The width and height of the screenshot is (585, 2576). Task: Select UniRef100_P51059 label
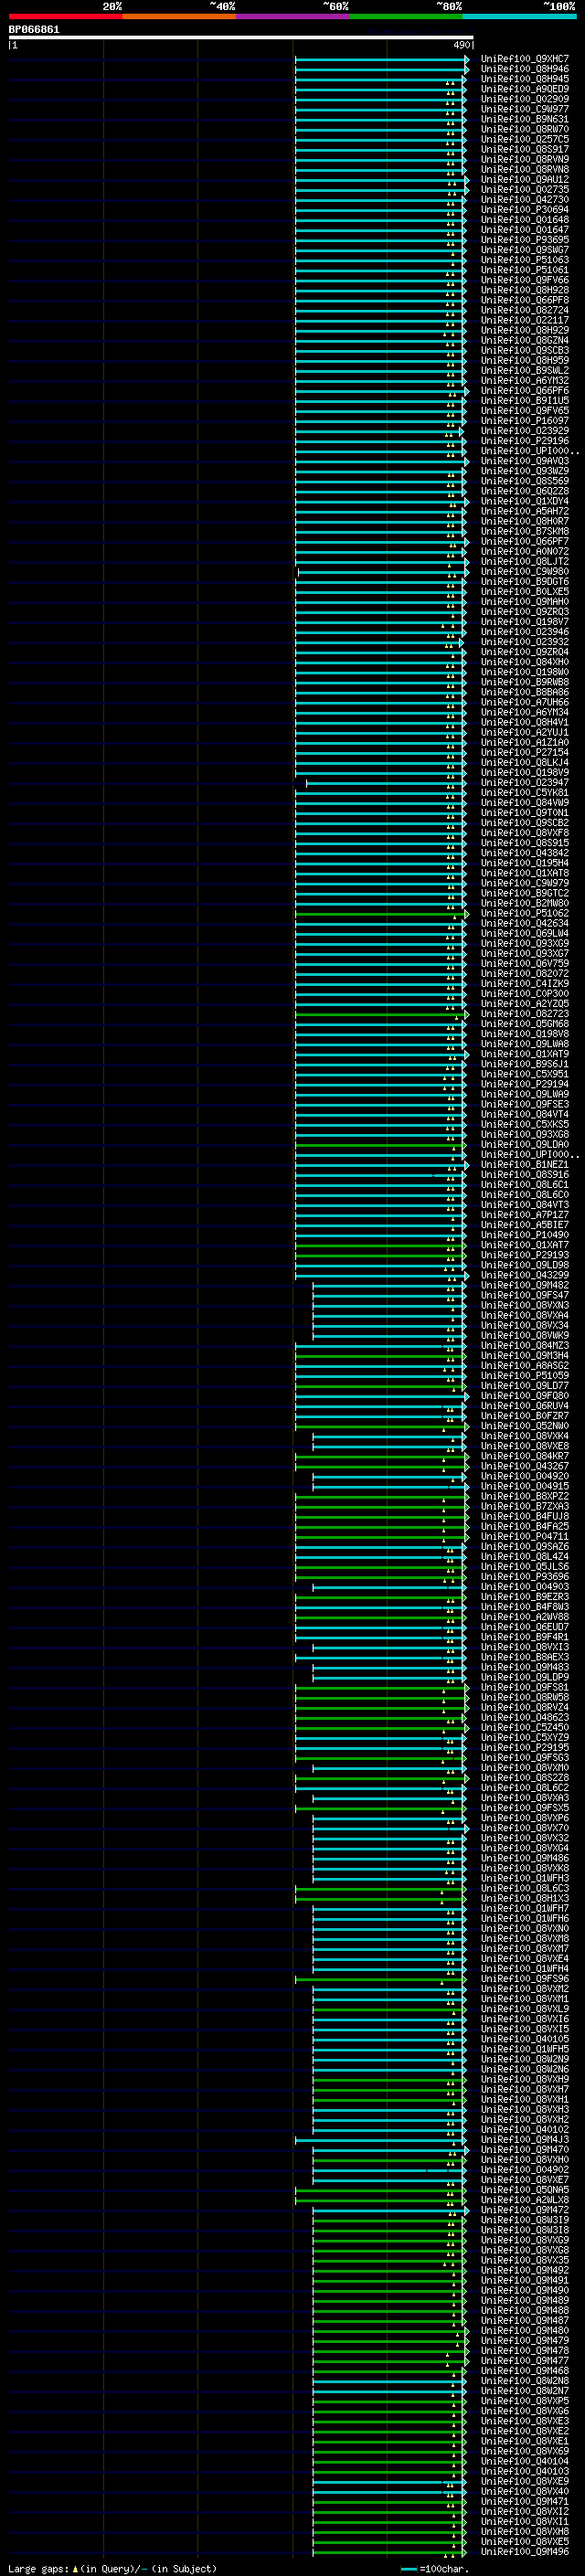click(x=525, y=1375)
